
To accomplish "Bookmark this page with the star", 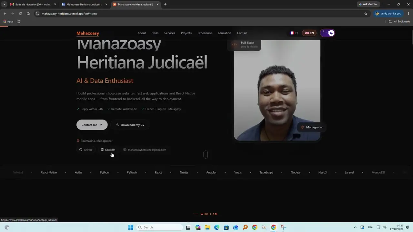I will (x=366, y=14).
